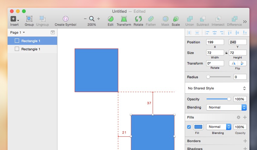Add a new fill with plus
Screen dimensions: 257x150
coord(245,117)
